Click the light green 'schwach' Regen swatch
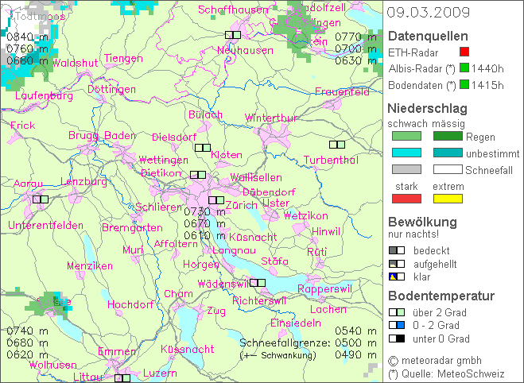The height and width of the screenshot is (383, 524). pyautogui.click(x=406, y=136)
